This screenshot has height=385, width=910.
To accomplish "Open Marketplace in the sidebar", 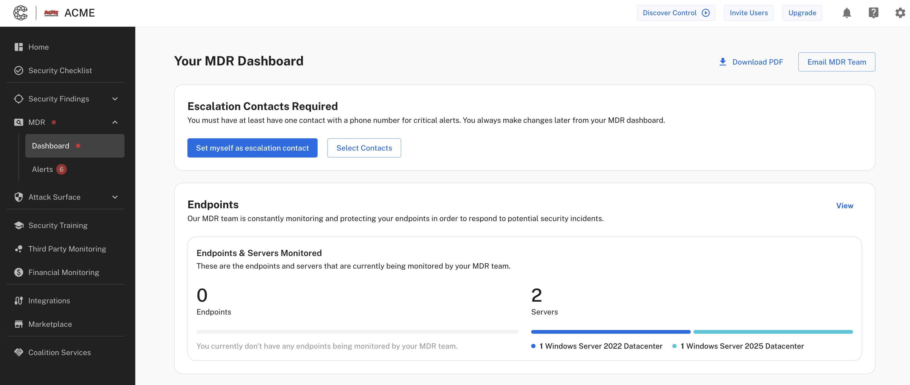I will [x=66, y=324].
